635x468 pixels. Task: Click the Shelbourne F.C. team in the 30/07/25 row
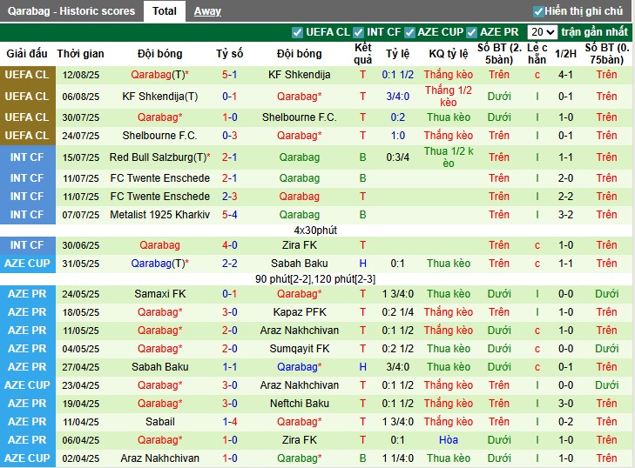tap(299, 117)
